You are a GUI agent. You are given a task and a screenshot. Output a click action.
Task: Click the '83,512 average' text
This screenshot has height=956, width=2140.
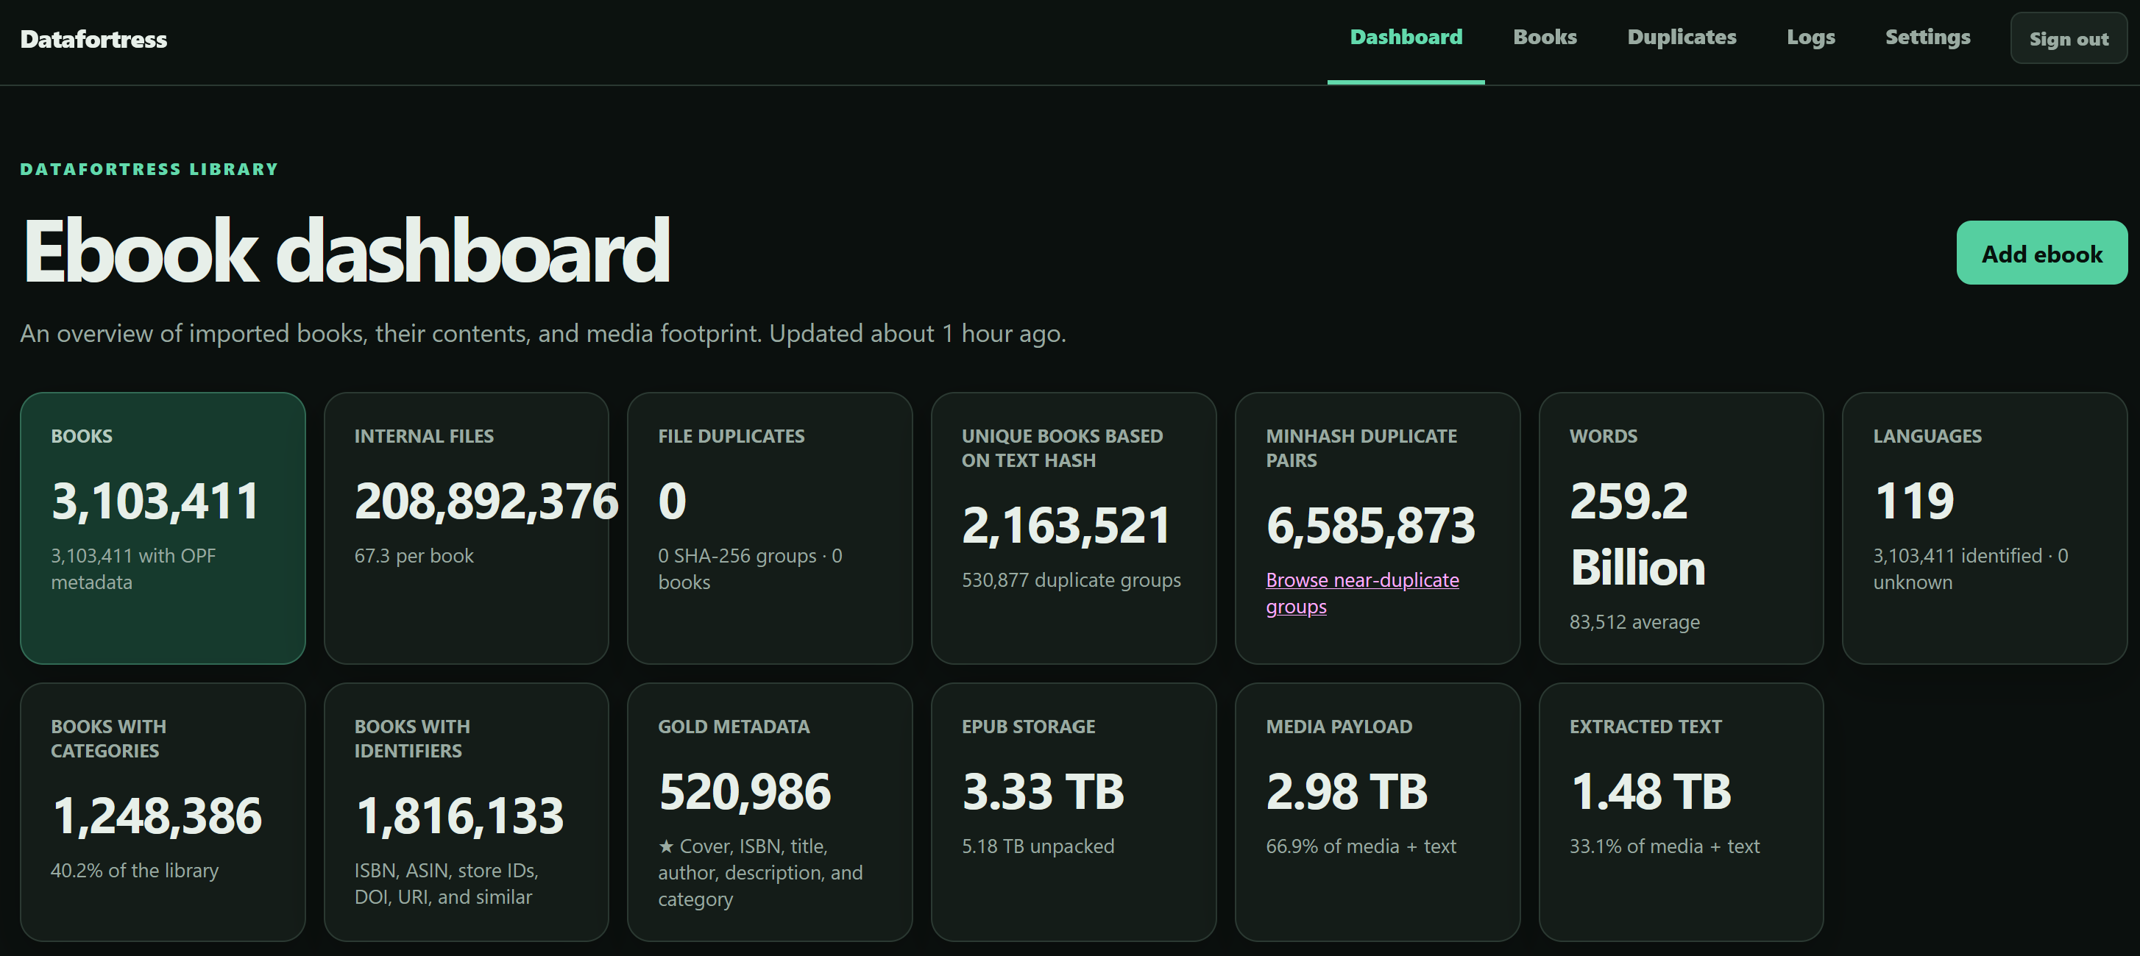pos(1634,622)
